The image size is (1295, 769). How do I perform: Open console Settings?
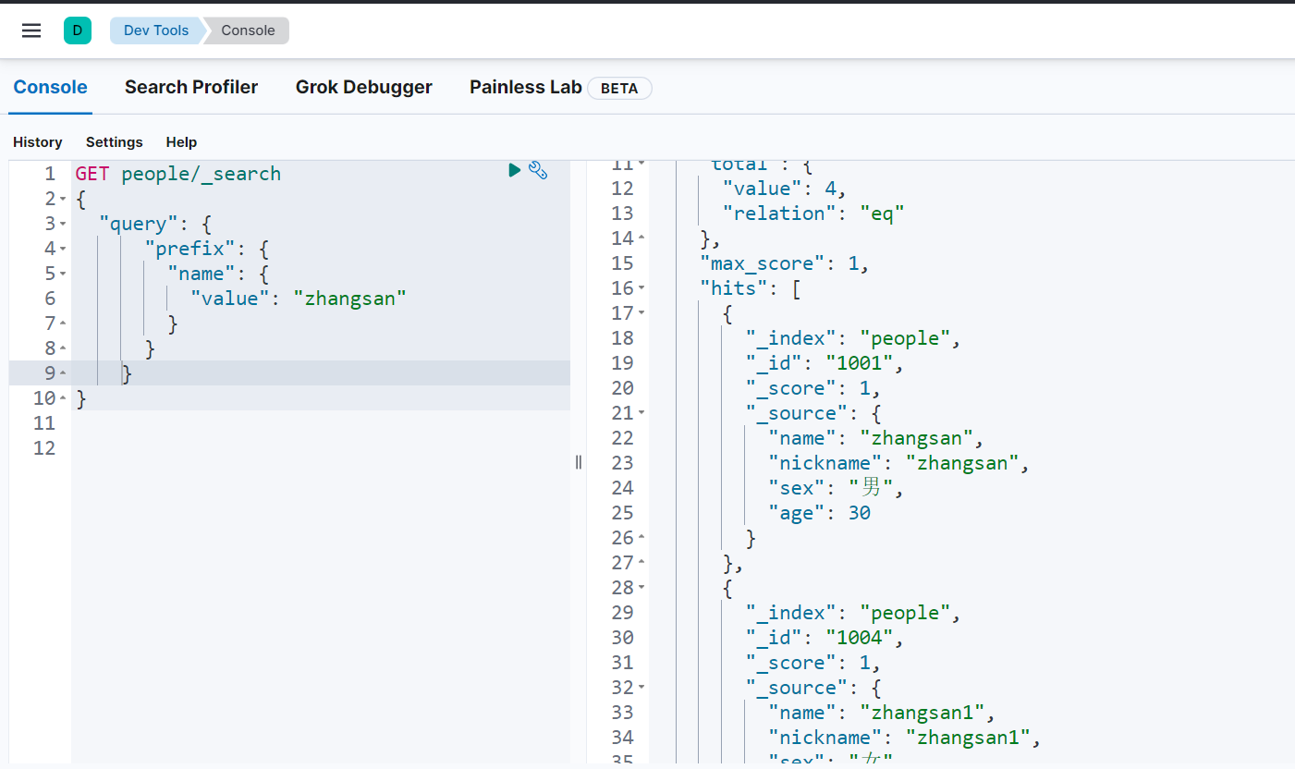(114, 141)
